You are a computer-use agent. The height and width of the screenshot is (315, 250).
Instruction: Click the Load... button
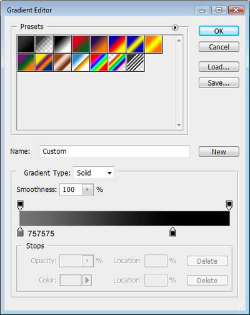(x=219, y=67)
